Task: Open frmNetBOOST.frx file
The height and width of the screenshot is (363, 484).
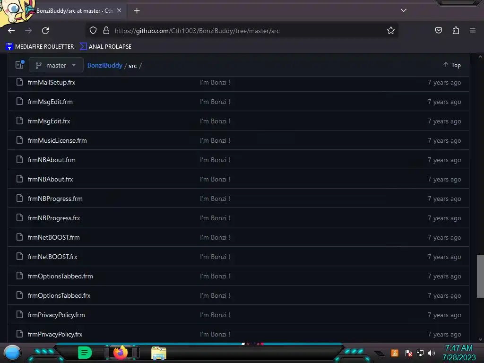Action: point(52,257)
